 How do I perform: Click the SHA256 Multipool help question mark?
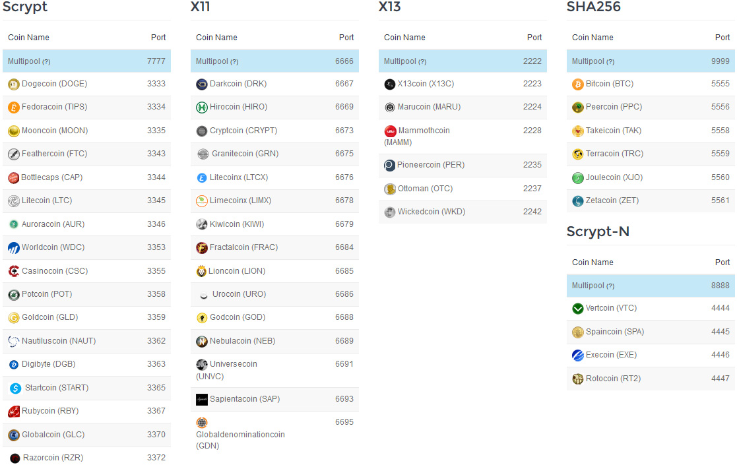[x=610, y=62]
